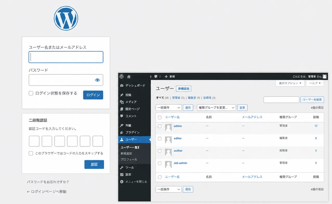332x204 pixels.
Task: Click the large WordPress logo above login form
Action: [66, 18]
